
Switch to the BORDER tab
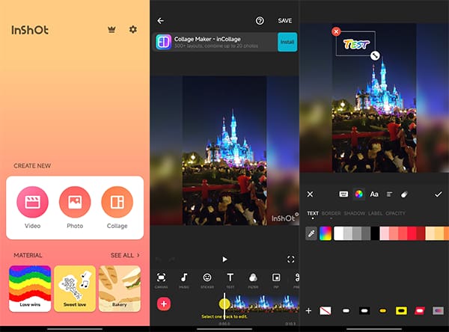tap(332, 213)
